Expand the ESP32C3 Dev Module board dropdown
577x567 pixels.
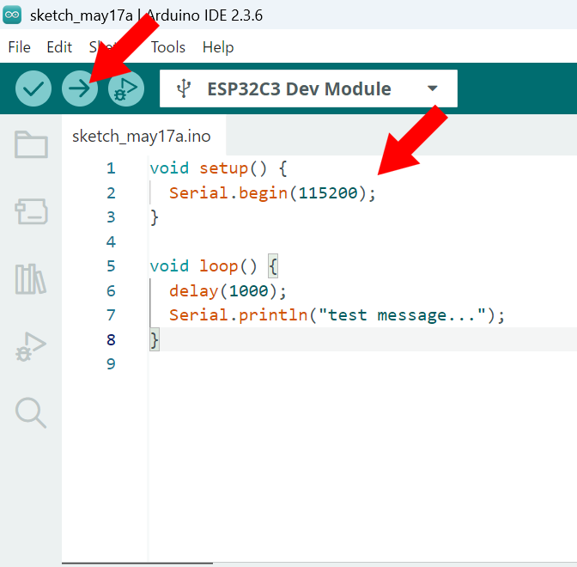click(308, 88)
